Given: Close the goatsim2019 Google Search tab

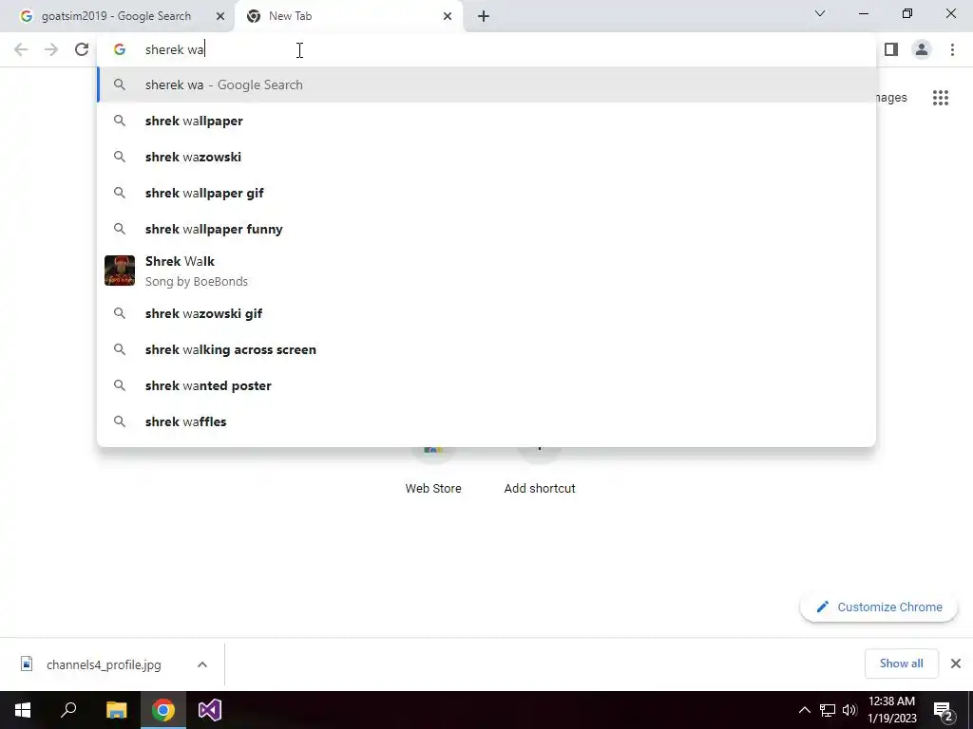Looking at the screenshot, I should pos(220,16).
